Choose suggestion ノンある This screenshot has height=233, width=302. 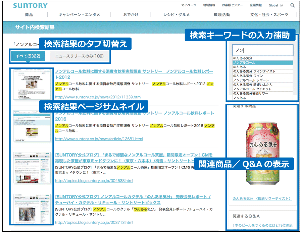point(263,98)
